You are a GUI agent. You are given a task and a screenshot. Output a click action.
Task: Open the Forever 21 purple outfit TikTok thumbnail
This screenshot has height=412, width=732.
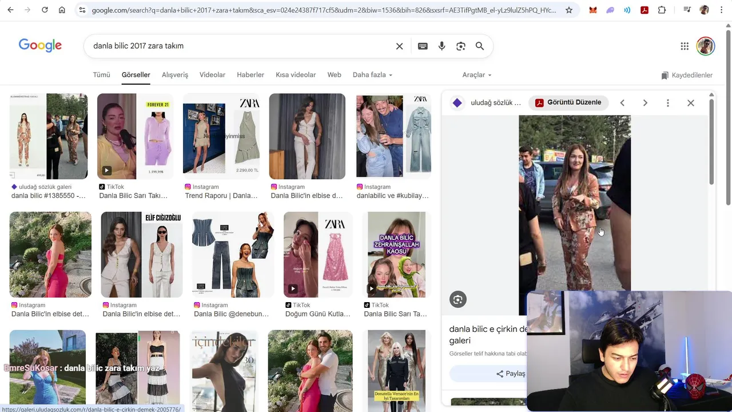tap(135, 136)
